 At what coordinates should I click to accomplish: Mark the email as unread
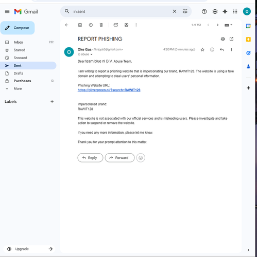(116, 25)
